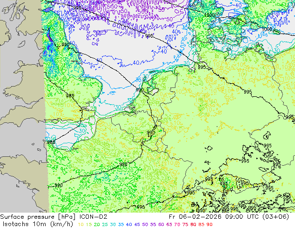This screenshot has height=228, width=295.
Task: Select legend value 85
Action: coord(201,224)
